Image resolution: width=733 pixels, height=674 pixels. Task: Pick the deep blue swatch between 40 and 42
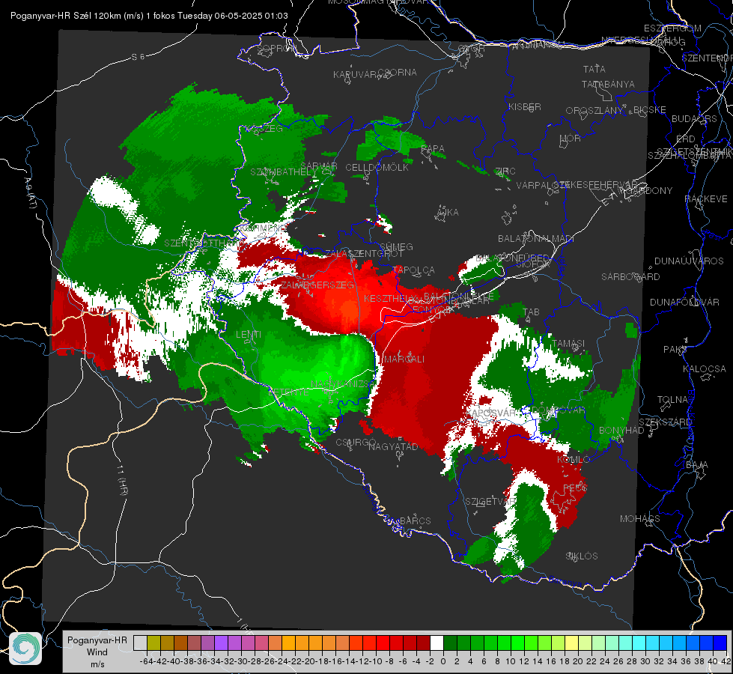(x=720, y=643)
